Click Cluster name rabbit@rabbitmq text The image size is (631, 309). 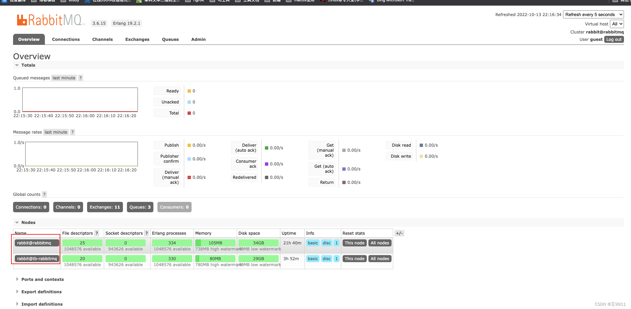pyautogui.click(x=605, y=32)
